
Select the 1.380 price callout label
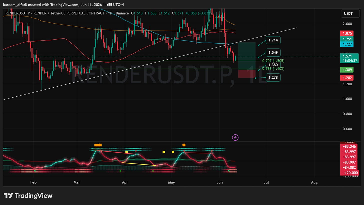pos(273,65)
